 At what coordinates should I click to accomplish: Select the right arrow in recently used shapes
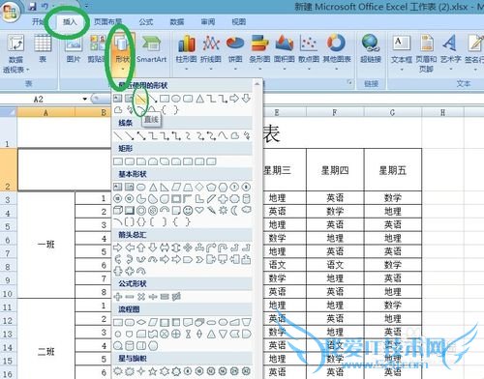234,98
